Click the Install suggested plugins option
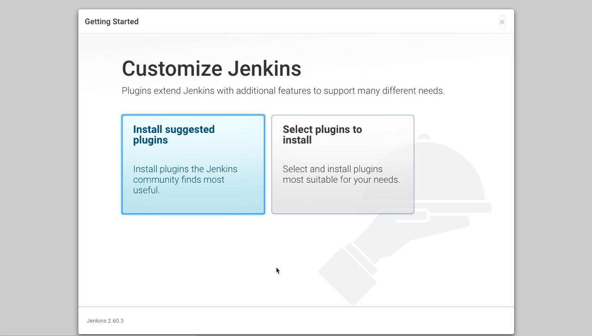 pyautogui.click(x=193, y=164)
